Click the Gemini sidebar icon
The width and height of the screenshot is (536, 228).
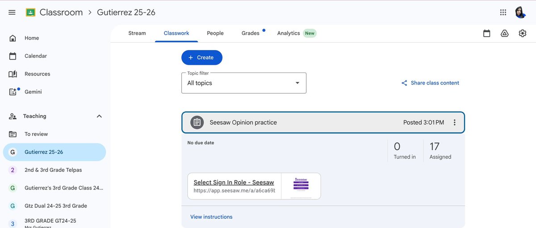(13, 91)
